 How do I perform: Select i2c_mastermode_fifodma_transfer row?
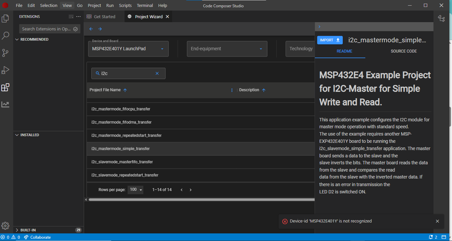tap(201, 122)
